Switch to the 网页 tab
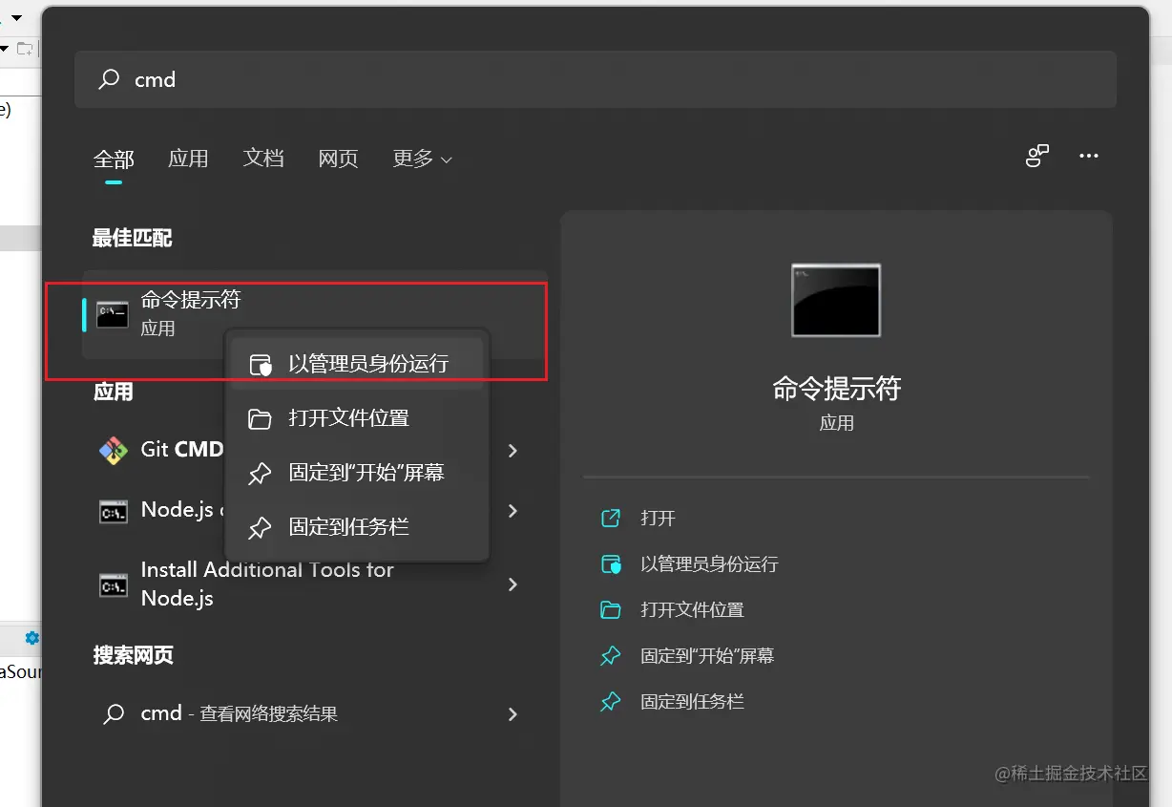Image resolution: width=1172 pixels, height=807 pixels. point(338,159)
